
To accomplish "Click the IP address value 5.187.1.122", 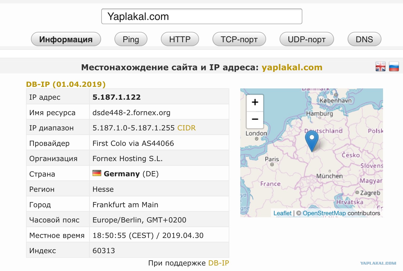I will coord(116,97).
